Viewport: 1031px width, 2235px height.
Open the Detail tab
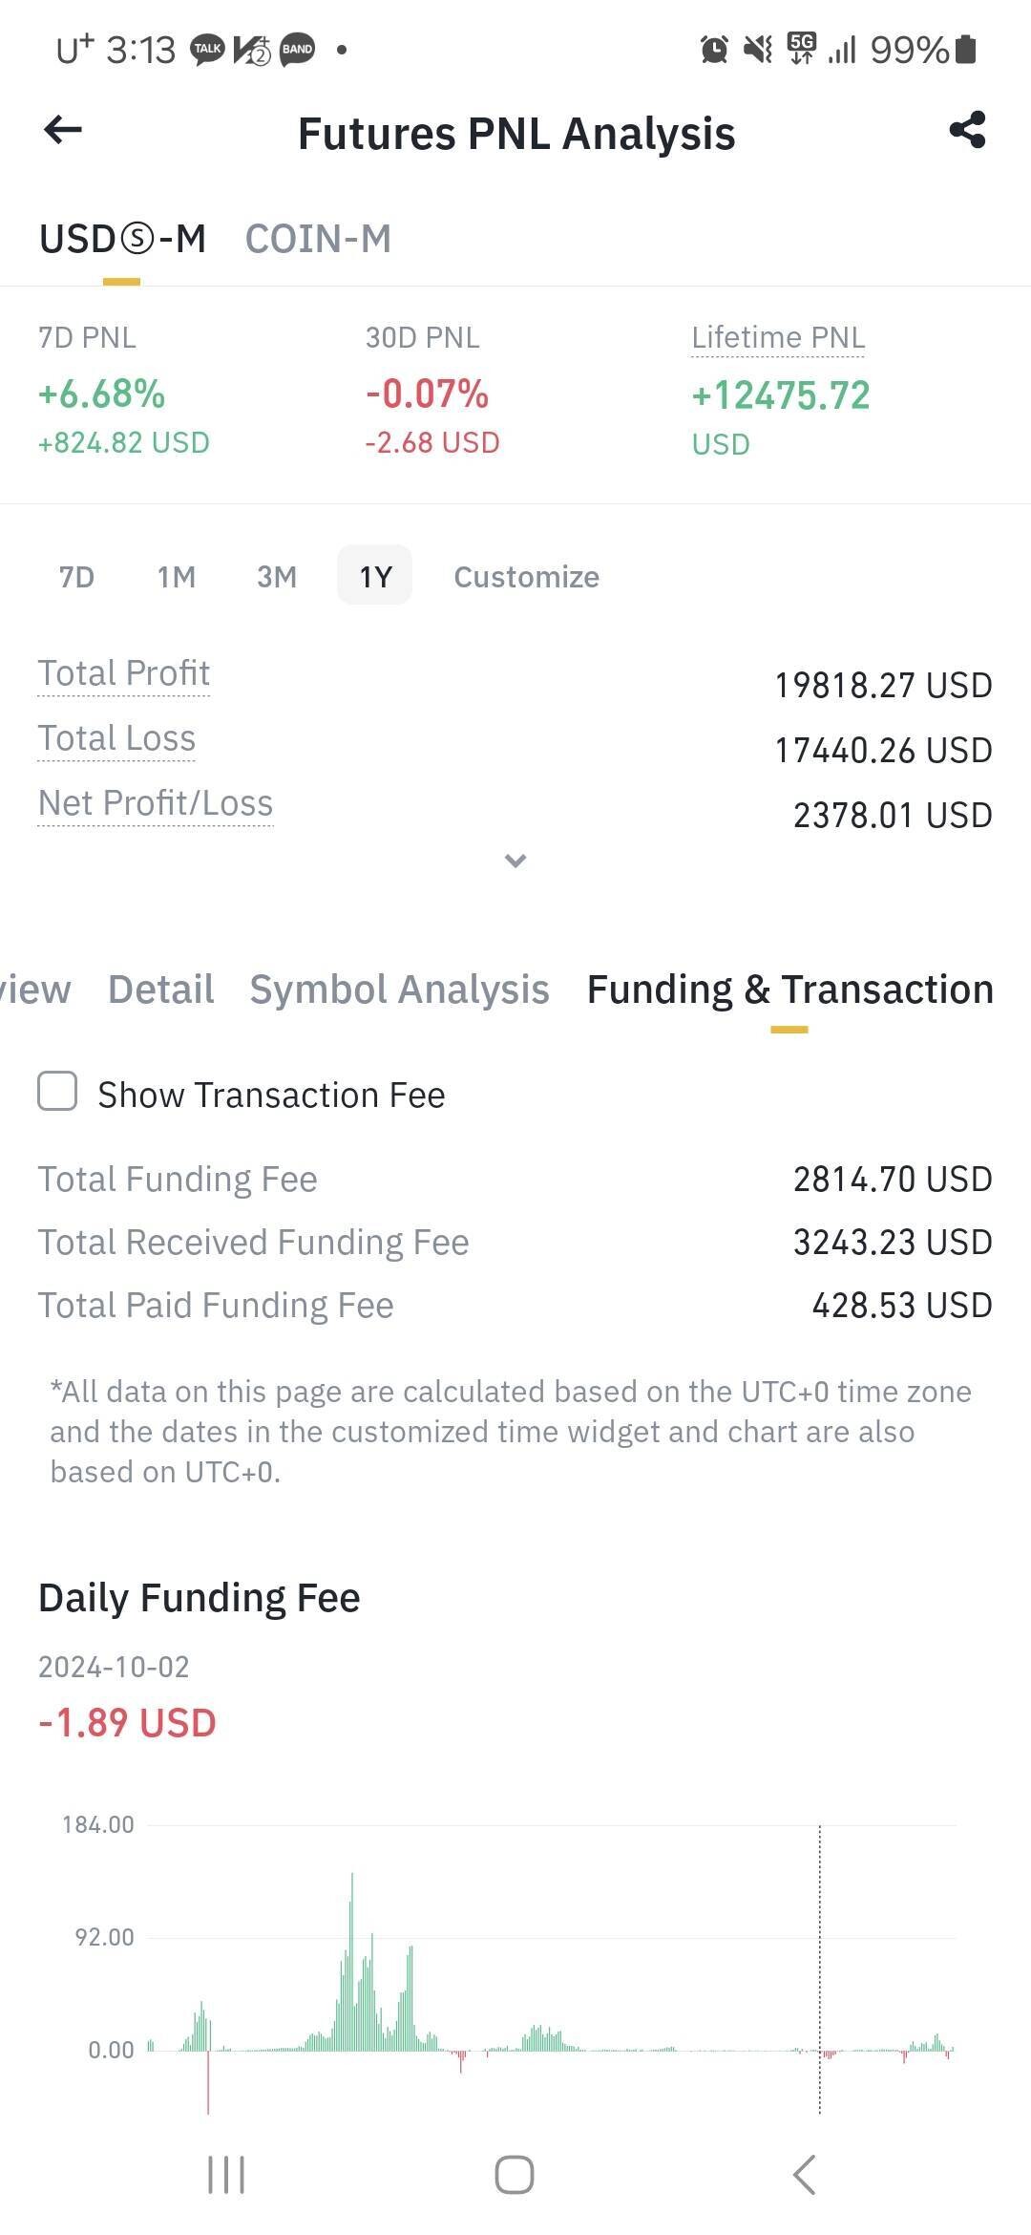click(160, 990)
